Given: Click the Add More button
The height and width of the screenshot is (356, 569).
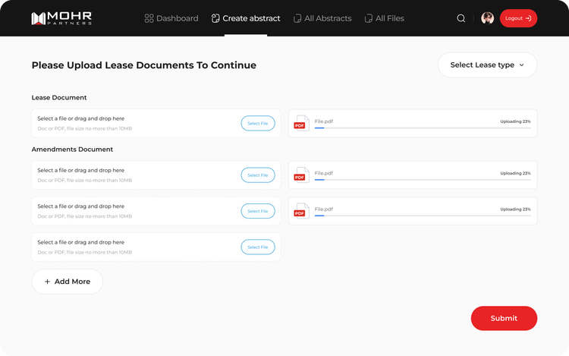Looking at the screenshot, I should tap(67, 282).
